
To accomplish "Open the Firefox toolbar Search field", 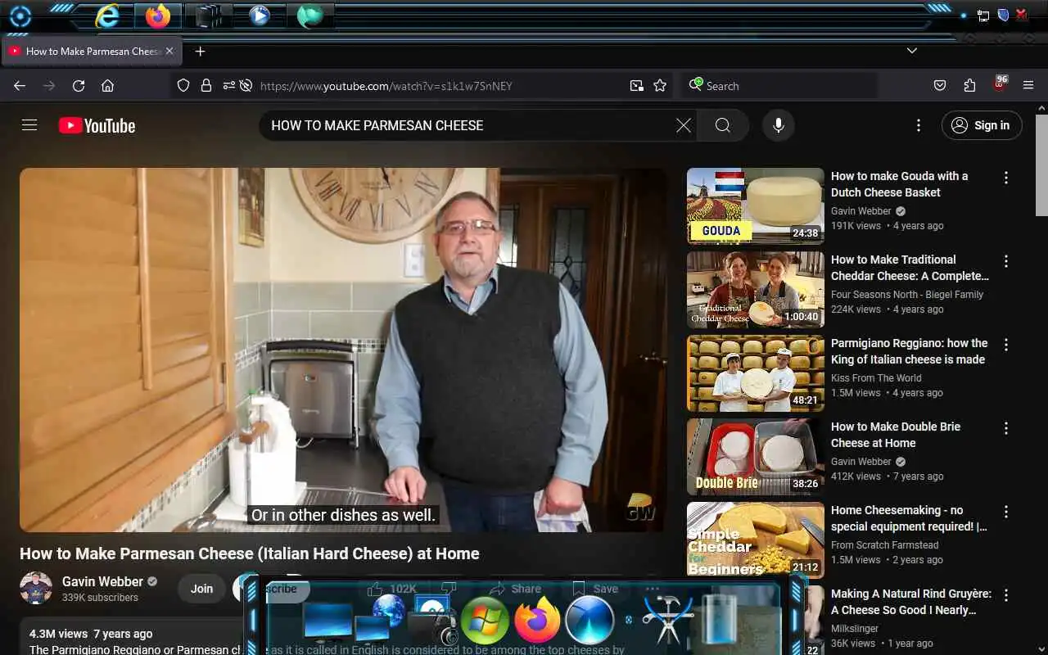I will coord(780,85).
